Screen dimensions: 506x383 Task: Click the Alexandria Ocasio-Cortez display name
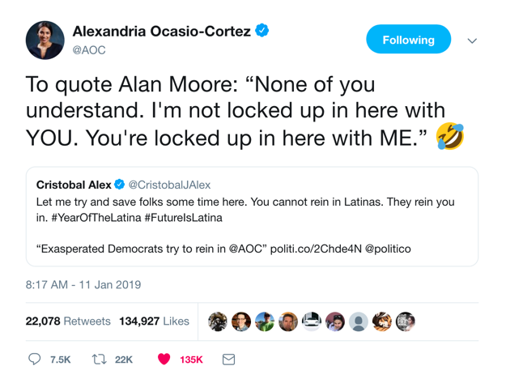162,32
